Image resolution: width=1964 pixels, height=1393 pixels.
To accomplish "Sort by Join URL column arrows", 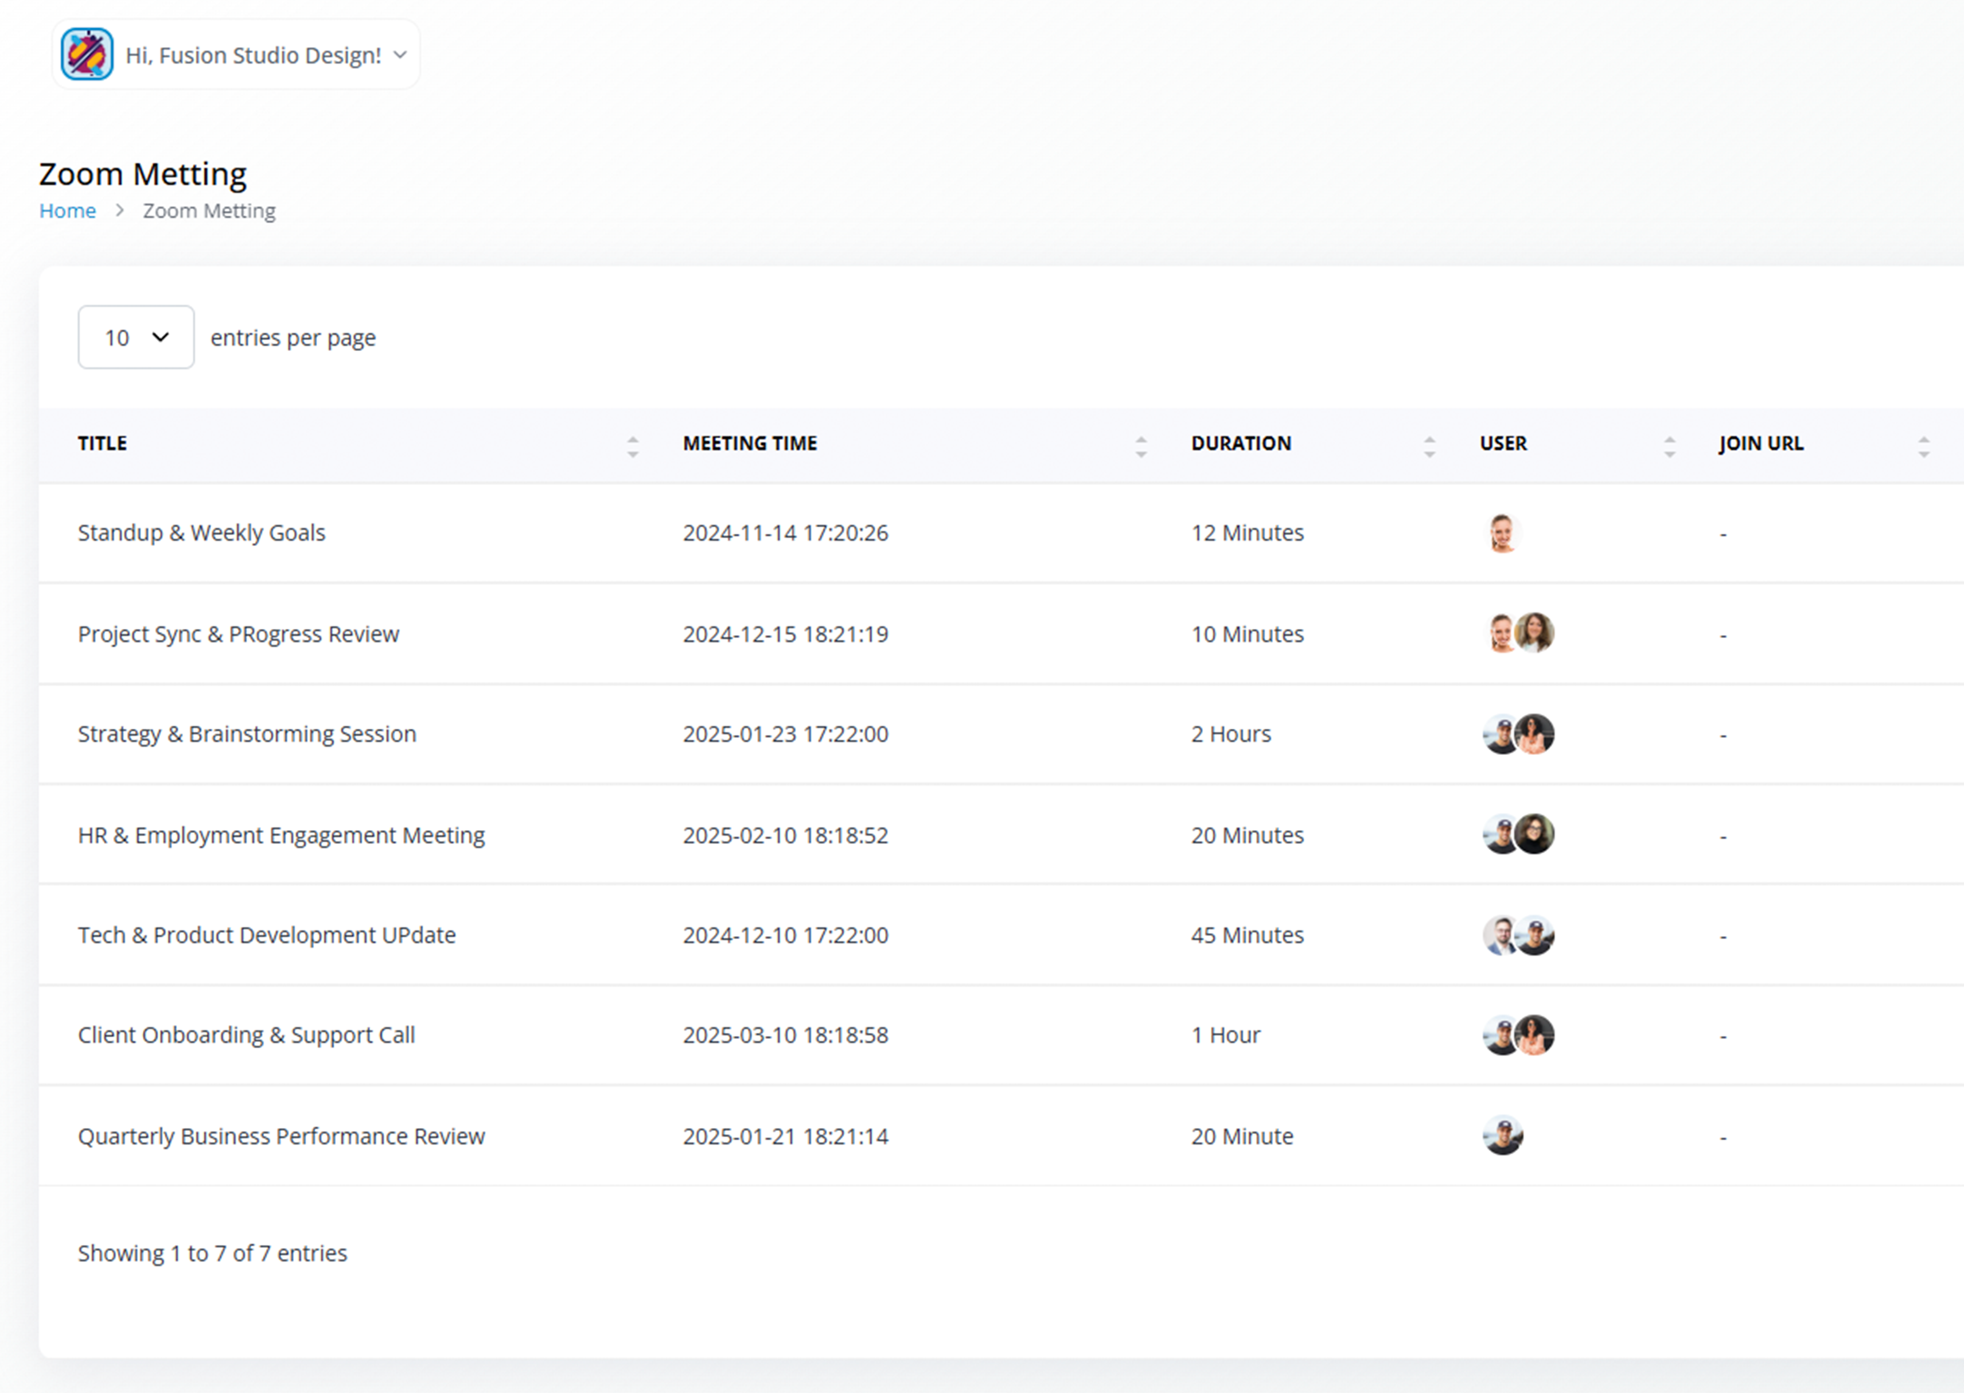I will tap(1924, 446).
